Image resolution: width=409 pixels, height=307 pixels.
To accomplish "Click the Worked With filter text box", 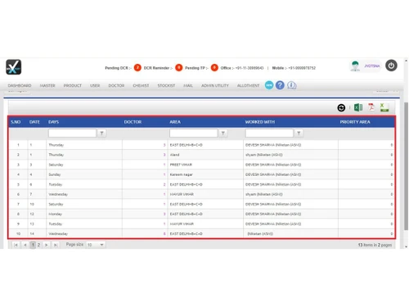I will click(x=269, y=133).
